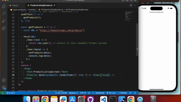The width and height of the screenshot is (181, 102).
Task: Change encoding via UTF-8 indicator
Action: tap(83, 93)
